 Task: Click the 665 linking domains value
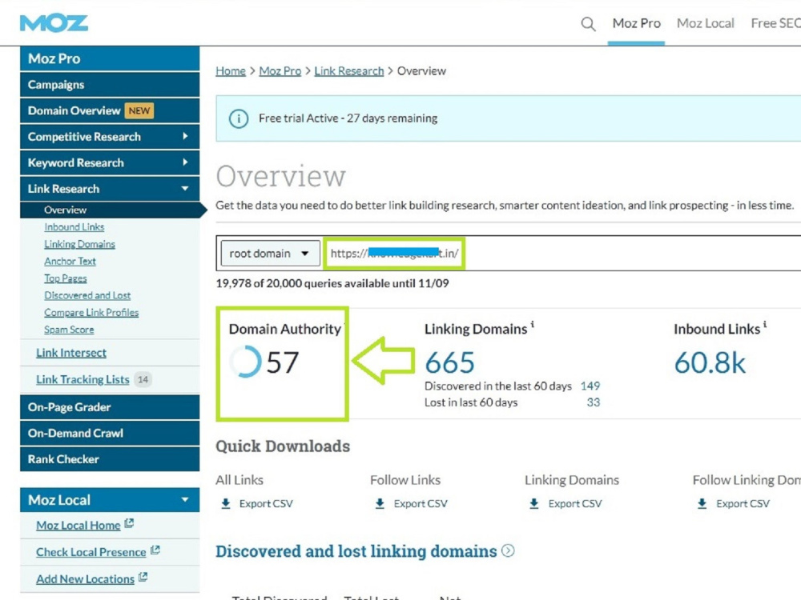tap(449, 362)
